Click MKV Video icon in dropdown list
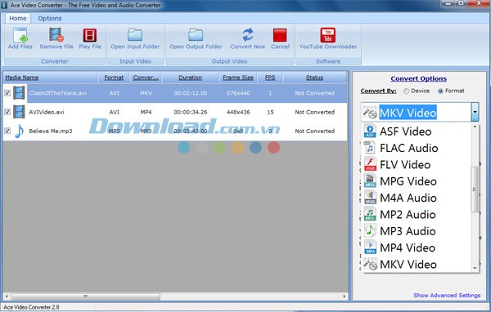 (370, 264)
